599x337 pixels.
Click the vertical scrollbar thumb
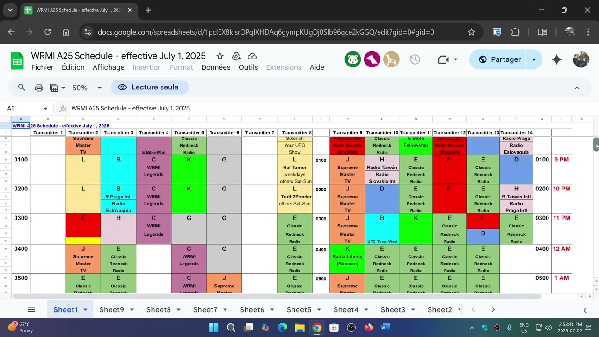[596, 145]
